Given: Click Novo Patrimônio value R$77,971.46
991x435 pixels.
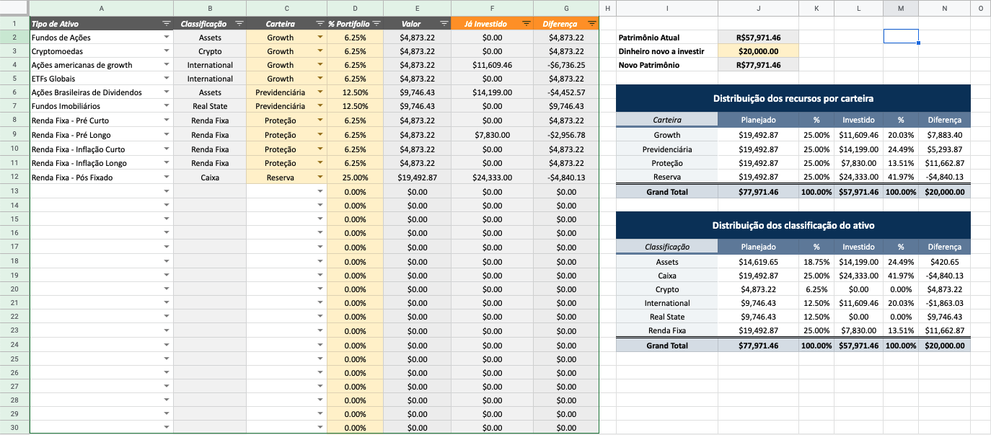Looking at the screenshot, I should tap(759, 65).
